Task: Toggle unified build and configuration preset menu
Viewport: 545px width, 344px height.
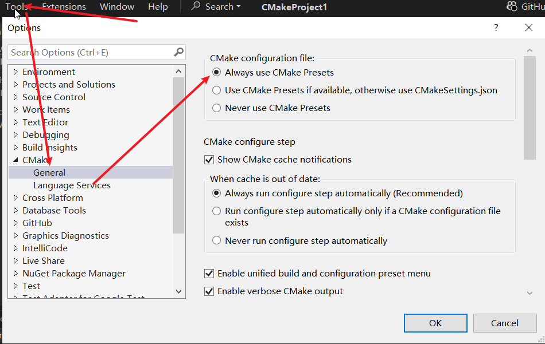Action: click(209, 274)
